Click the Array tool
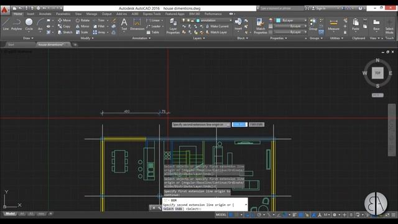Image resolution: width=398 pixels, height=224 pixels. (99, 32)
